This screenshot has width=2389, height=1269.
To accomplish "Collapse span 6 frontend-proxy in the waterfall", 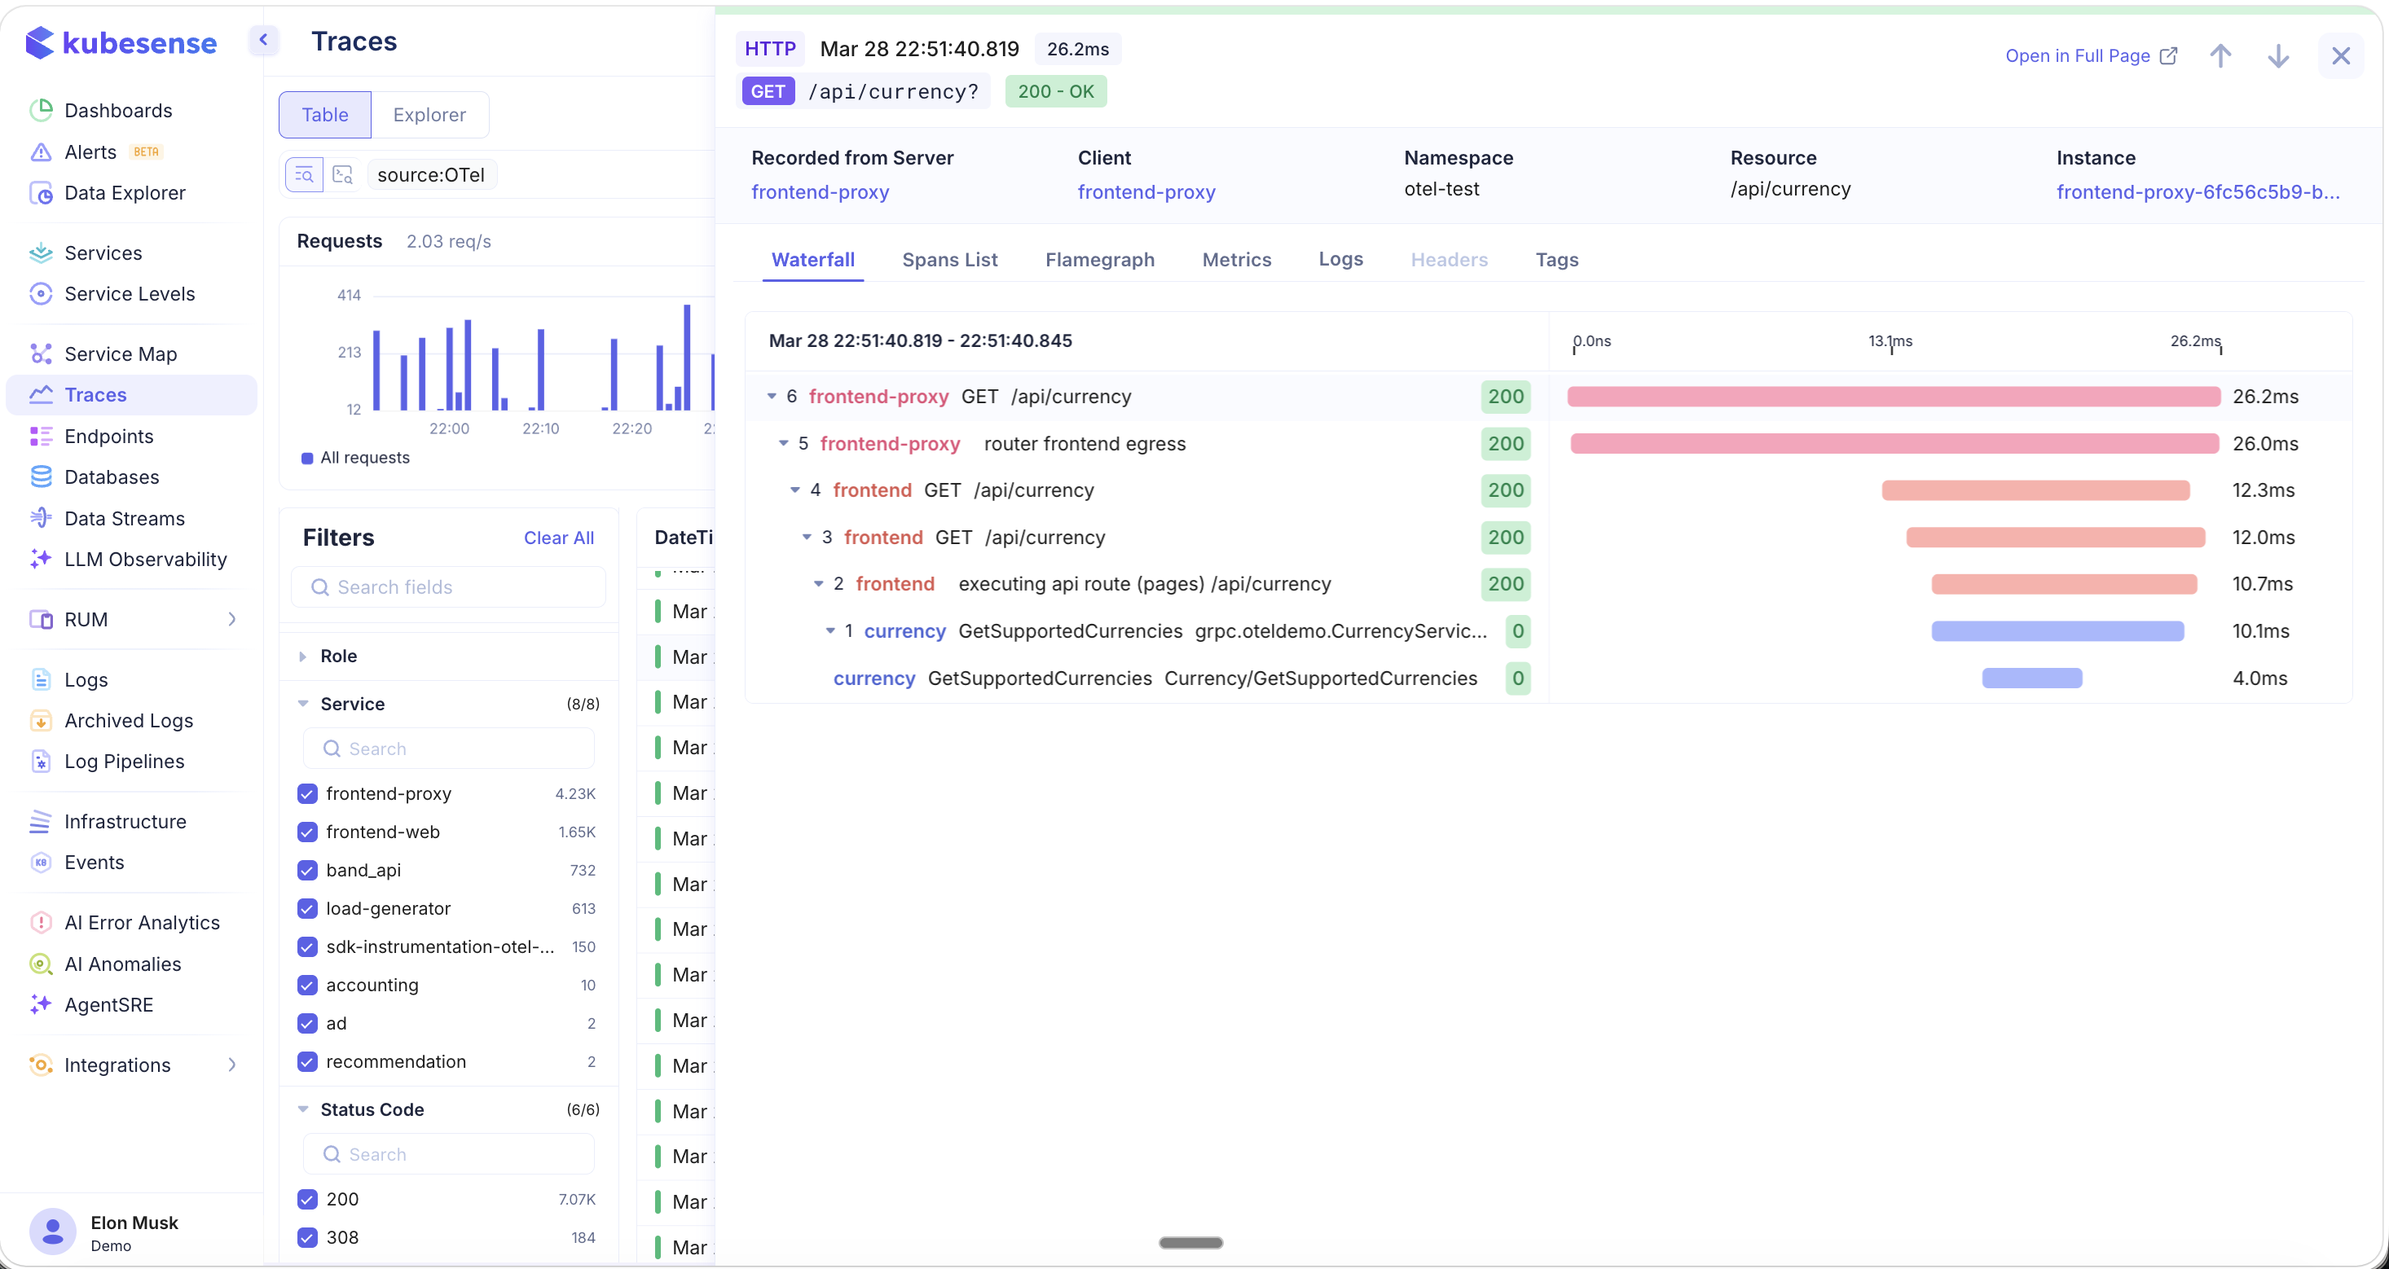I will point(772,397).
